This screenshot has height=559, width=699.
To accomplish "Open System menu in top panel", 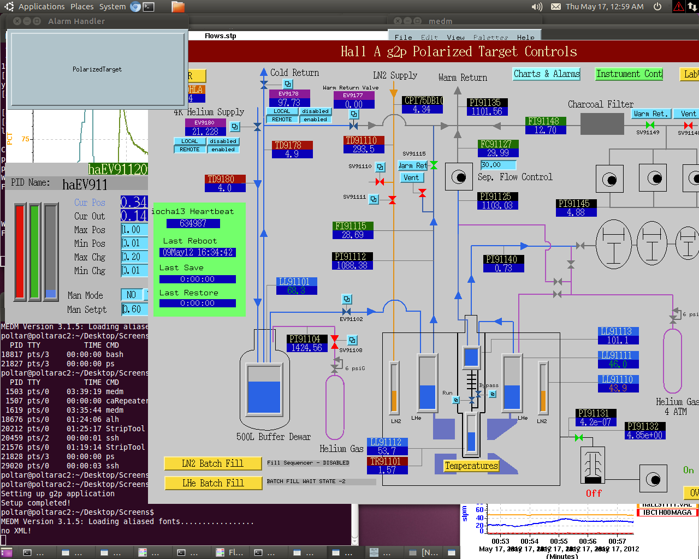I will pos(112,7).
